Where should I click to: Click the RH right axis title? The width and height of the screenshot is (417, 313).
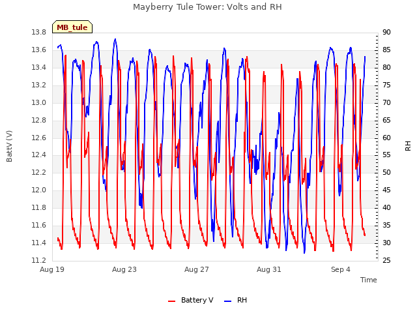tap(408, 146)
